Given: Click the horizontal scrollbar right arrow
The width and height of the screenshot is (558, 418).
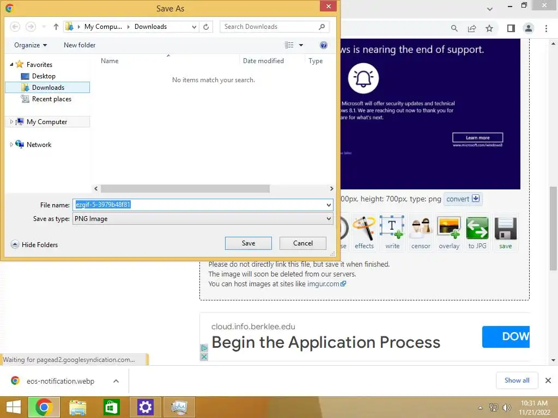Looking at the screenshot, I should 331,189.
